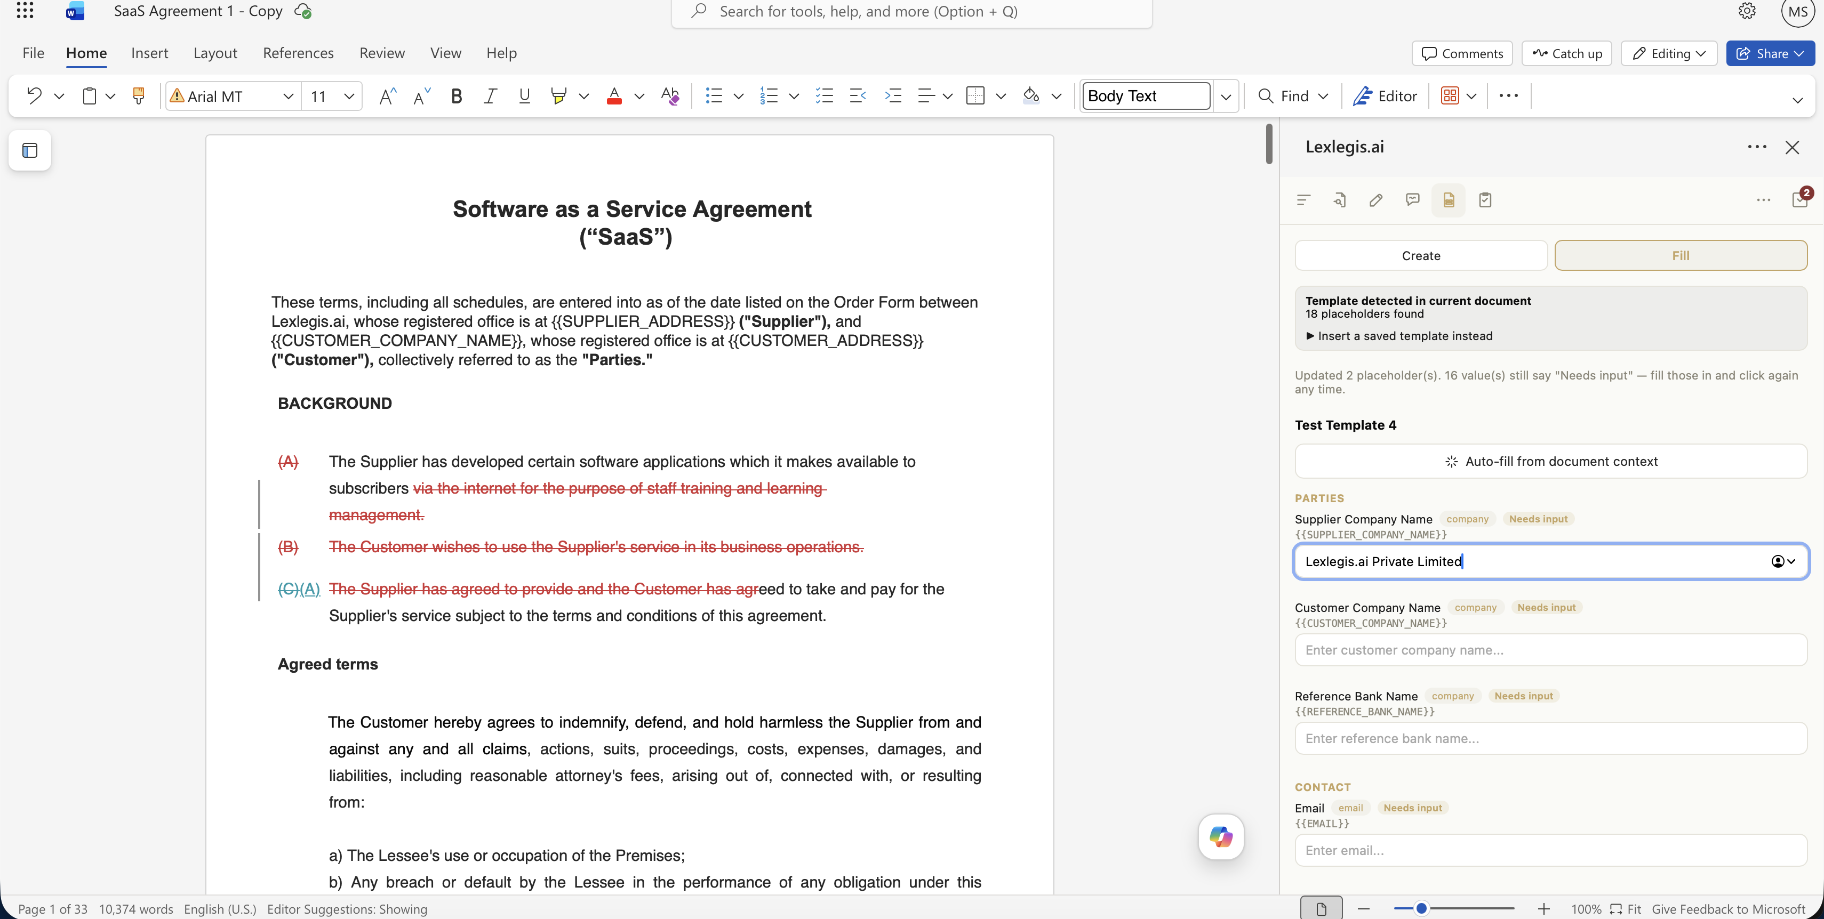Click the Lexlegis chat bubble icon
Screen dimensions: 1824x919
[x=1413, y=200]
